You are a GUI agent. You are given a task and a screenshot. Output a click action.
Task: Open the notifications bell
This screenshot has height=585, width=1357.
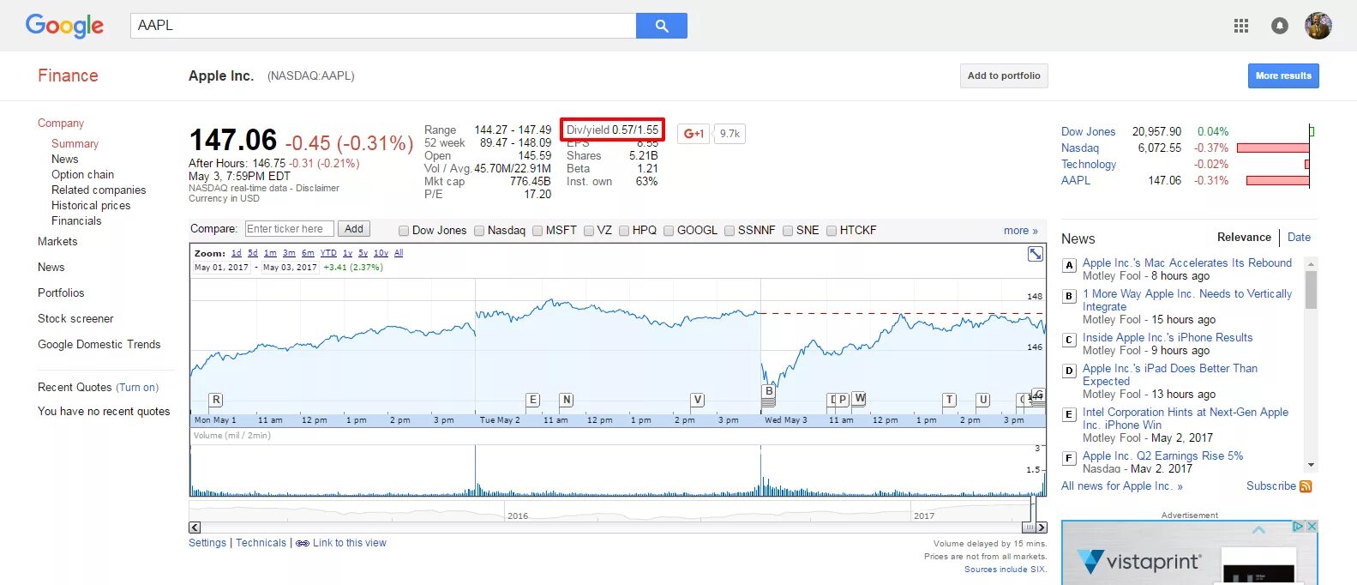point(1280,26)
